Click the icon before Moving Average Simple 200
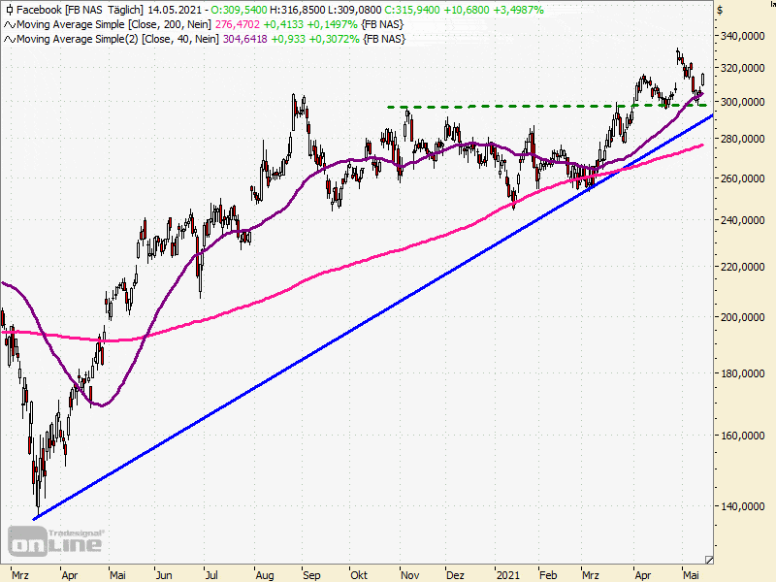The image size is (776, 582). 9,24
